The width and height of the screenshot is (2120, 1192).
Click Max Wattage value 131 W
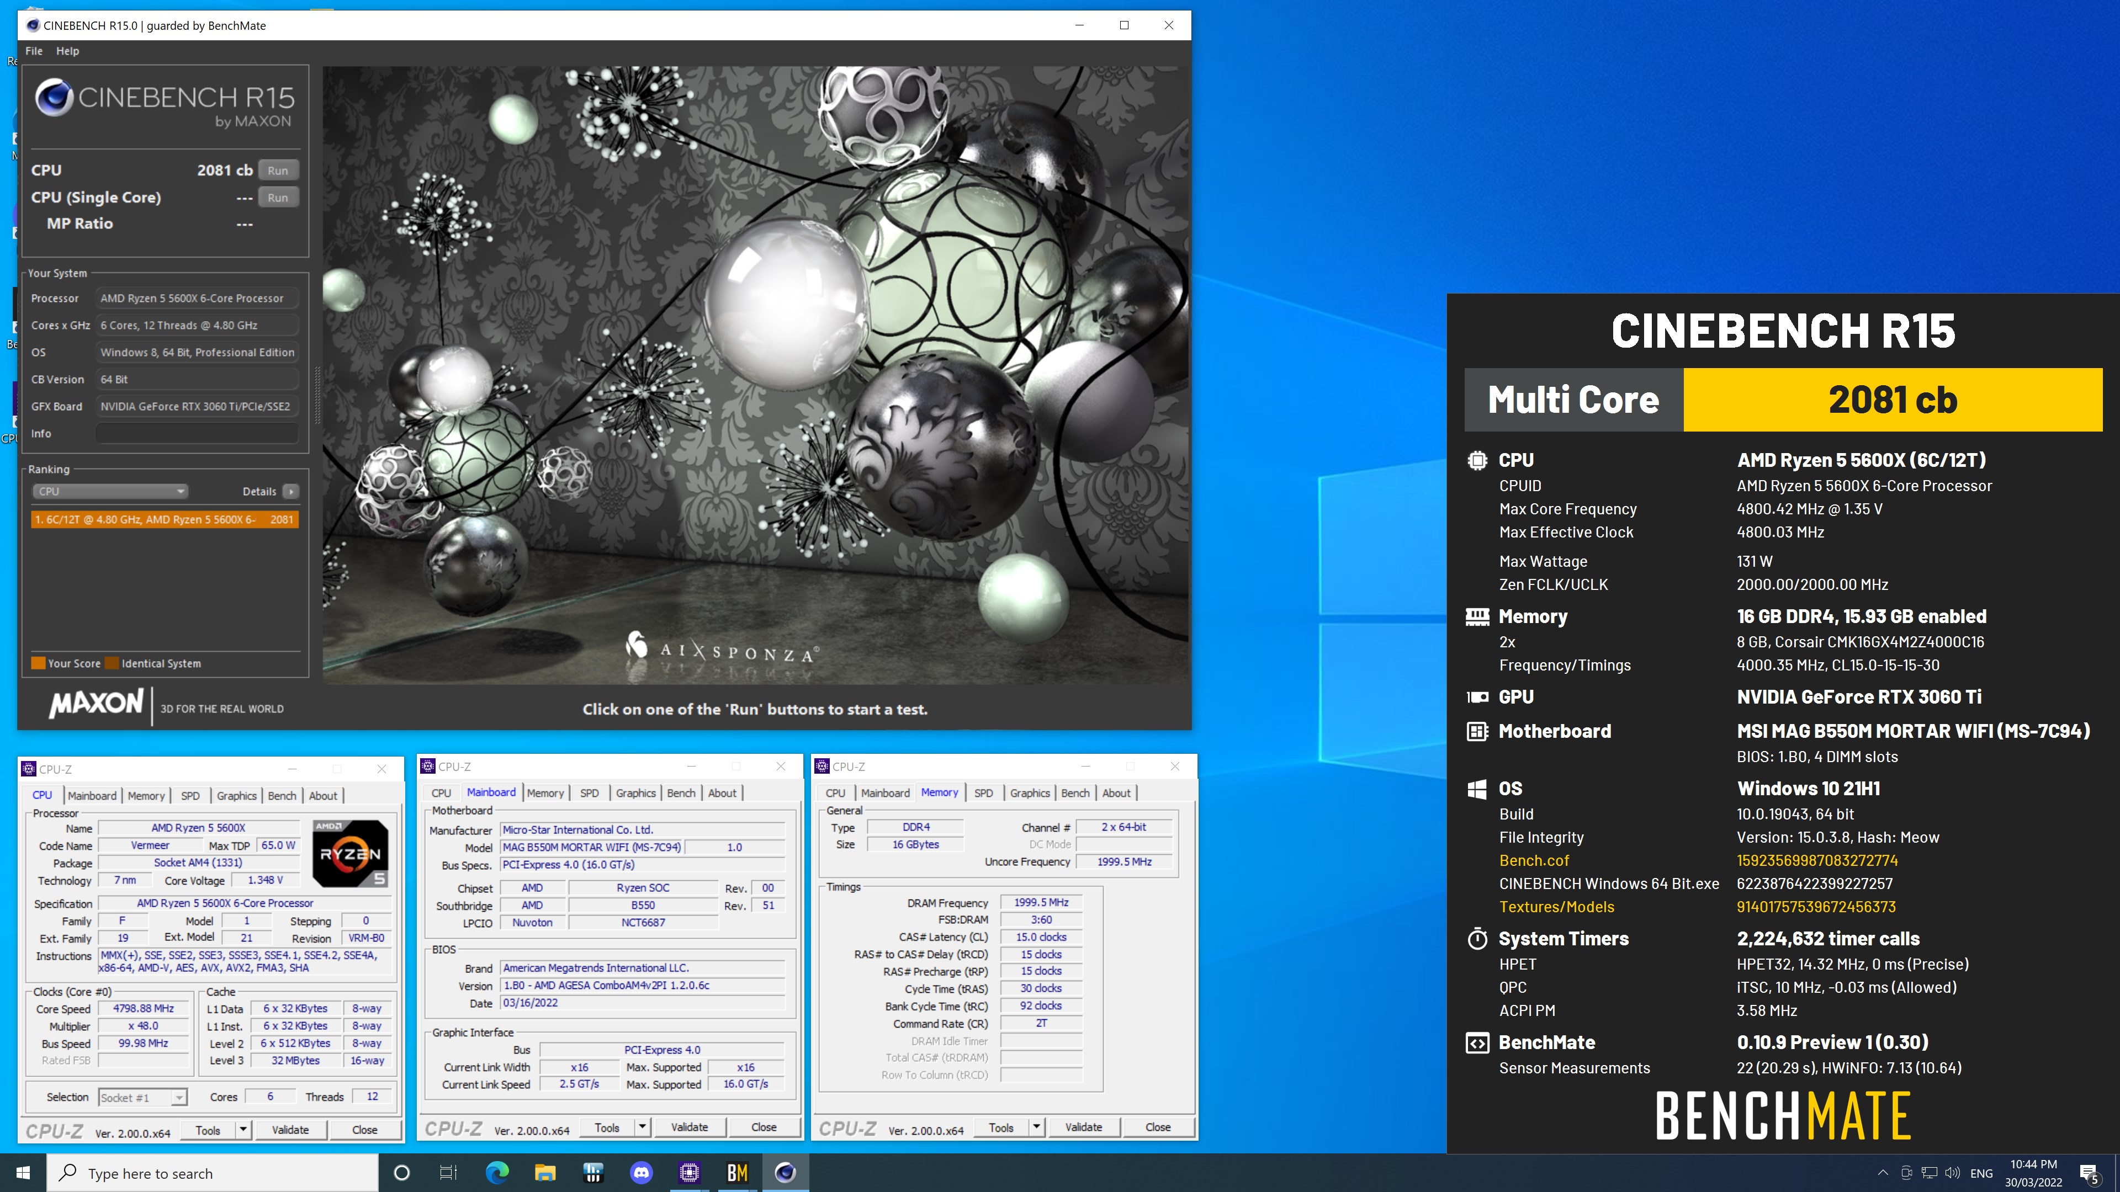pos(1754,561)
